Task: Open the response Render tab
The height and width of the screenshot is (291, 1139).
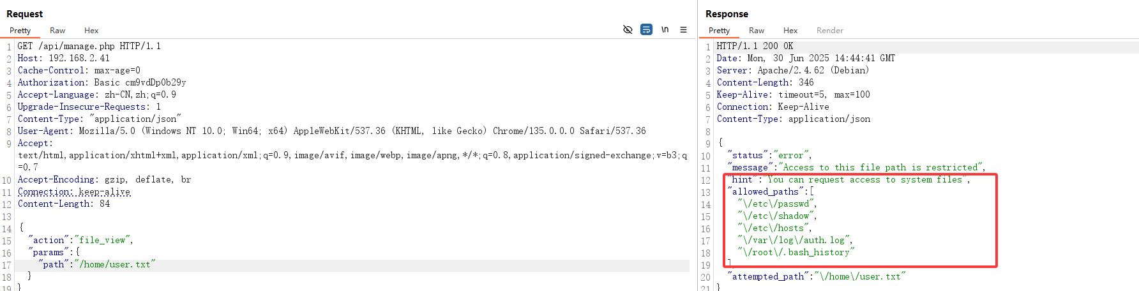Action: 829,31
